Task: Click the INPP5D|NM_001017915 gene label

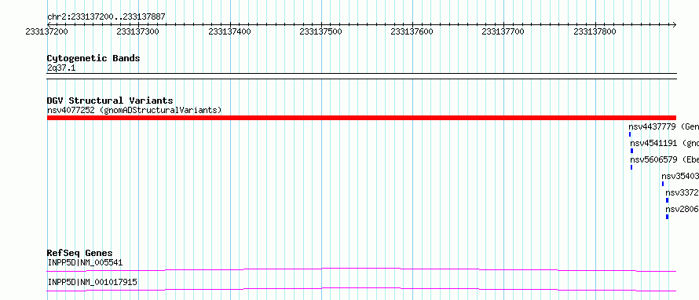Action: [x=92, y=283]
